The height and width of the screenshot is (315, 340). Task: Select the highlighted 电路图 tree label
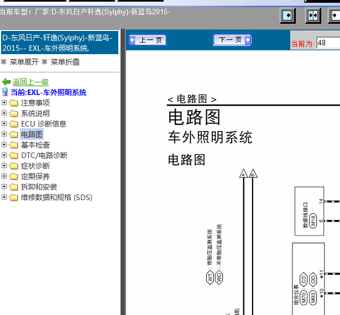32,134
